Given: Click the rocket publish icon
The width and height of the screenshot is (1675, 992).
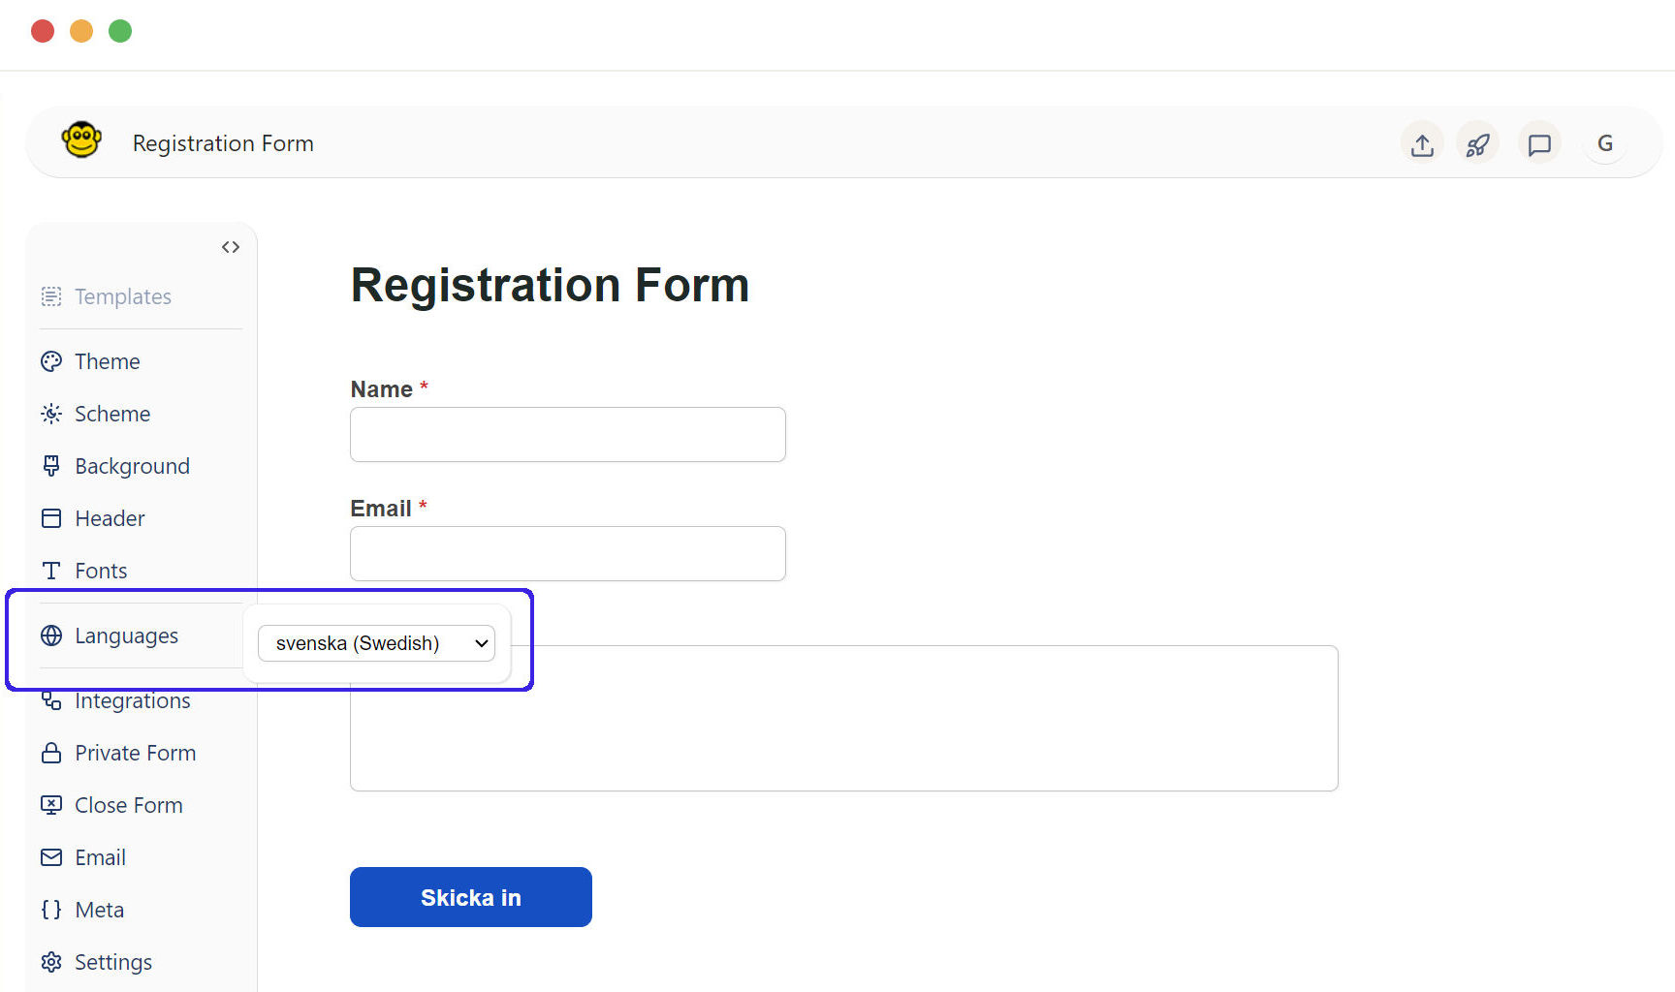Looking at the screenshot, I should 1477,144.
